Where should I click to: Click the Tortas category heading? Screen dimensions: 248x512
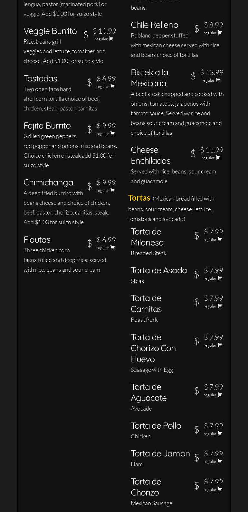[139, 198]
